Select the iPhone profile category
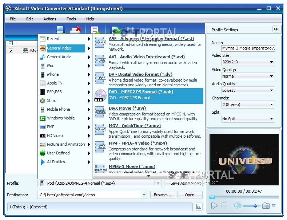Image resolution: width=287 pixels, height=220 pixels. [65, 74]
